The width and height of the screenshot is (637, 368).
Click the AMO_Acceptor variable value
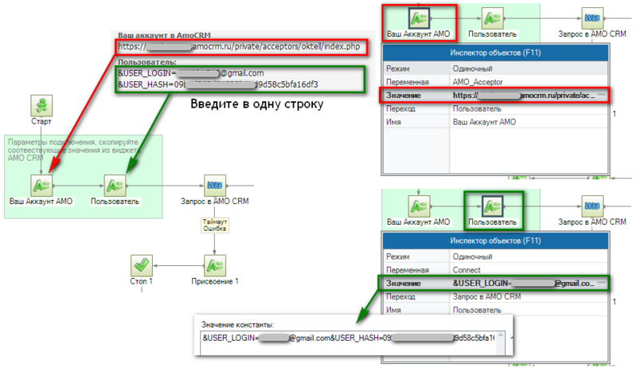click(x=529, y=81)
